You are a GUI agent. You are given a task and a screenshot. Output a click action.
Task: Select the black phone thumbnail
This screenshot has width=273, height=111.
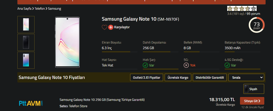26,42
